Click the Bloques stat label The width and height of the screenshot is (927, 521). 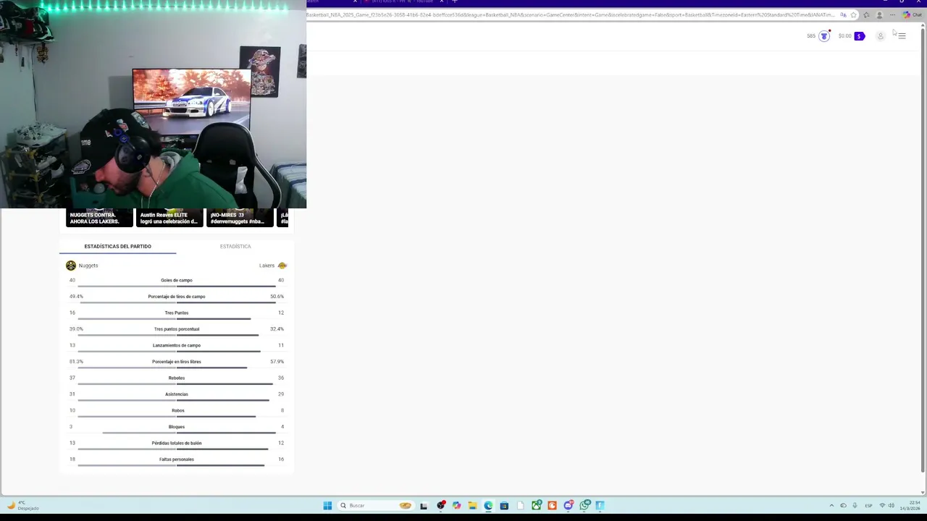177,427
